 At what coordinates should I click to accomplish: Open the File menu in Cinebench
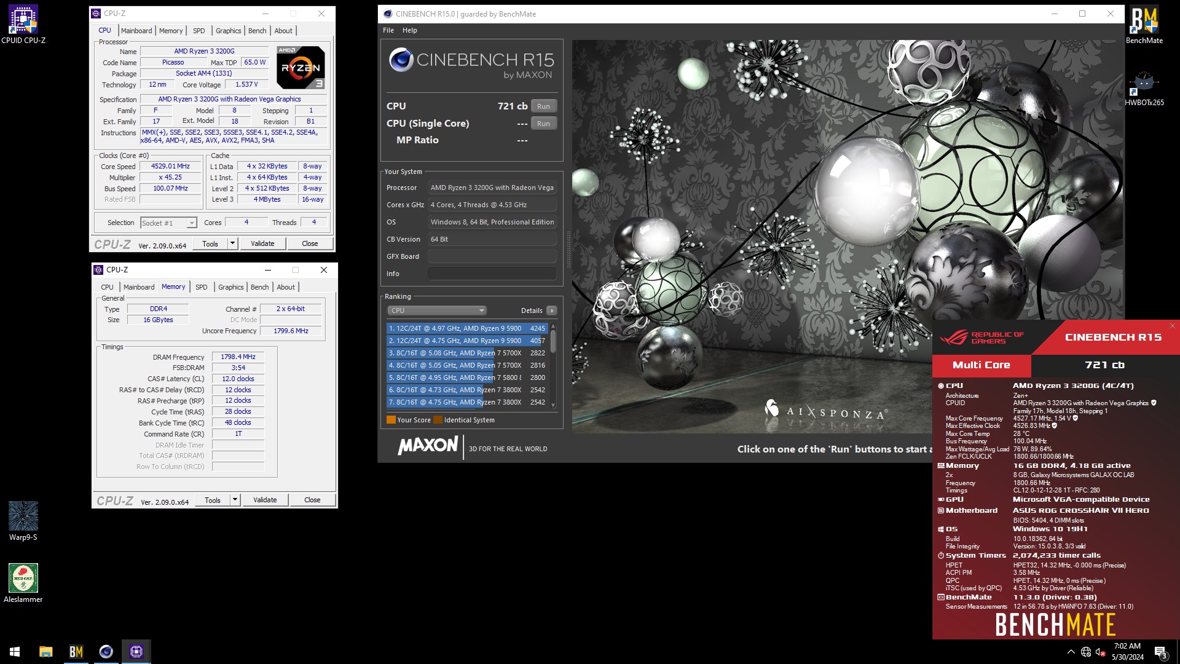(x=388, y=30)
